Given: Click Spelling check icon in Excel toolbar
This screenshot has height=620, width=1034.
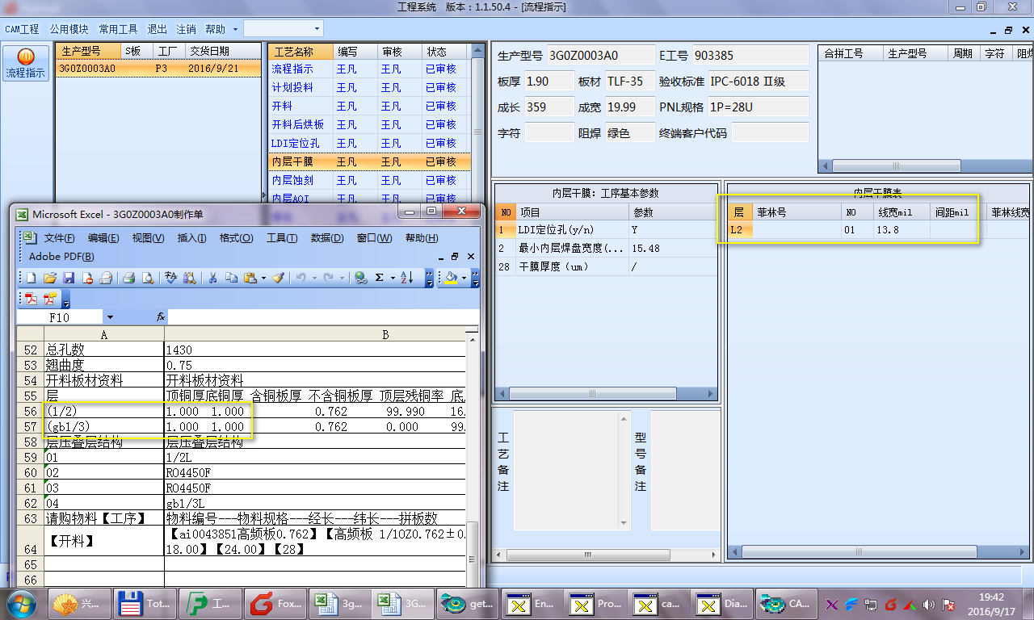Looking at the screenshot, I should click(x=171, y=278).
